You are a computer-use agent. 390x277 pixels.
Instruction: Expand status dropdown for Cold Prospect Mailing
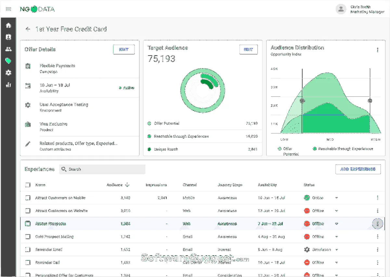pos(336,237)
